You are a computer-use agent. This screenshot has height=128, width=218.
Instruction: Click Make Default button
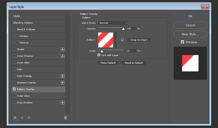(108, 63)
